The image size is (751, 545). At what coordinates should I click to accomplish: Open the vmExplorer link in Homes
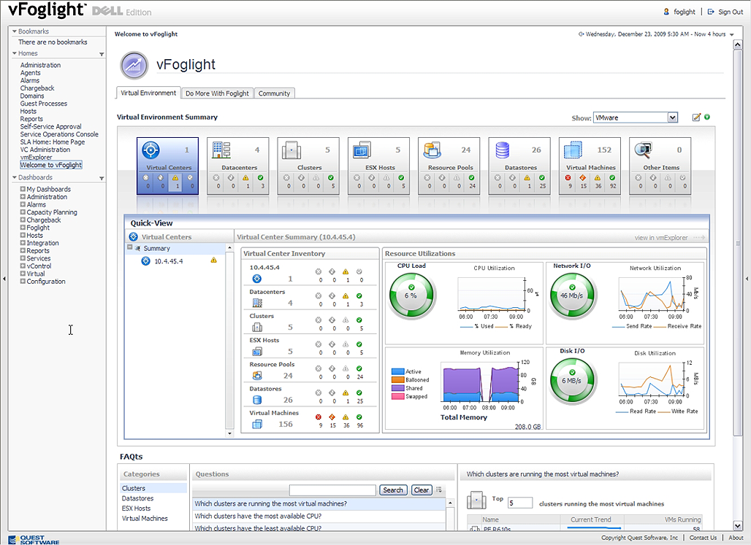coord(36,158)
